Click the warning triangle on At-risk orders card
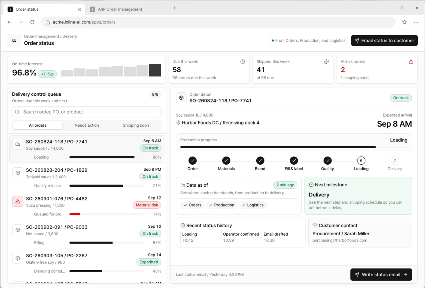Viewport: 425px width, 288px height. point(411,62)
